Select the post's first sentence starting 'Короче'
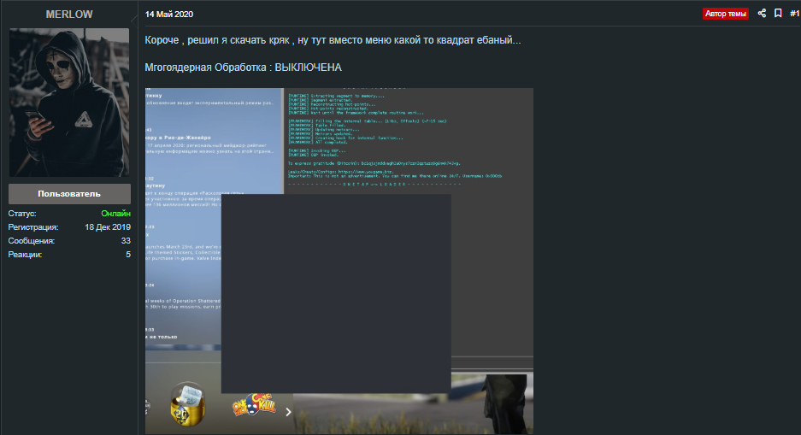 [x=333, y=40]
